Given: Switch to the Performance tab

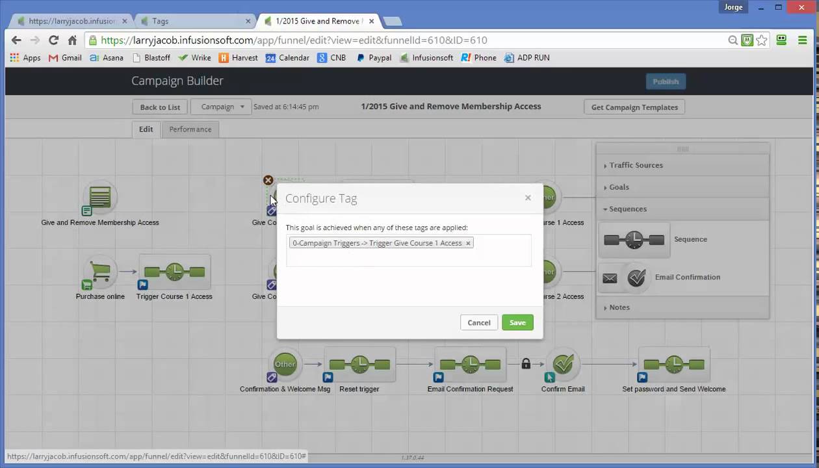Looking at the screenshot, I should click(x=190, y=129).
